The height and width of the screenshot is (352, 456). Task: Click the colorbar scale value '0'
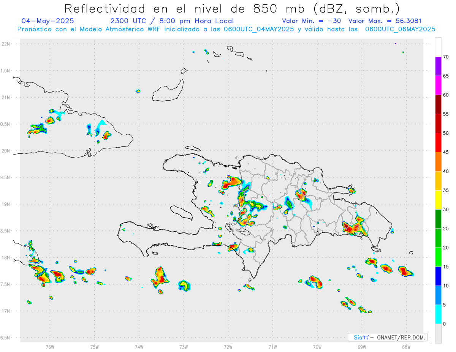point(444,324)
